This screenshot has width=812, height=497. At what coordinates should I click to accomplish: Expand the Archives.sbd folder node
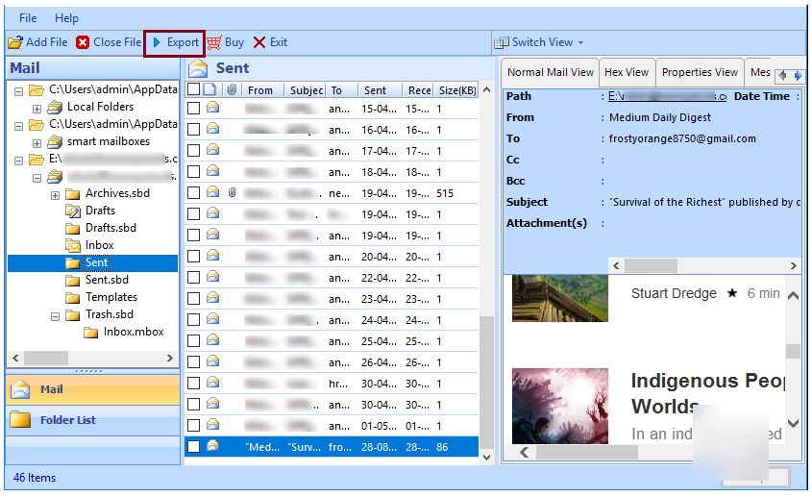pos(56,194)
